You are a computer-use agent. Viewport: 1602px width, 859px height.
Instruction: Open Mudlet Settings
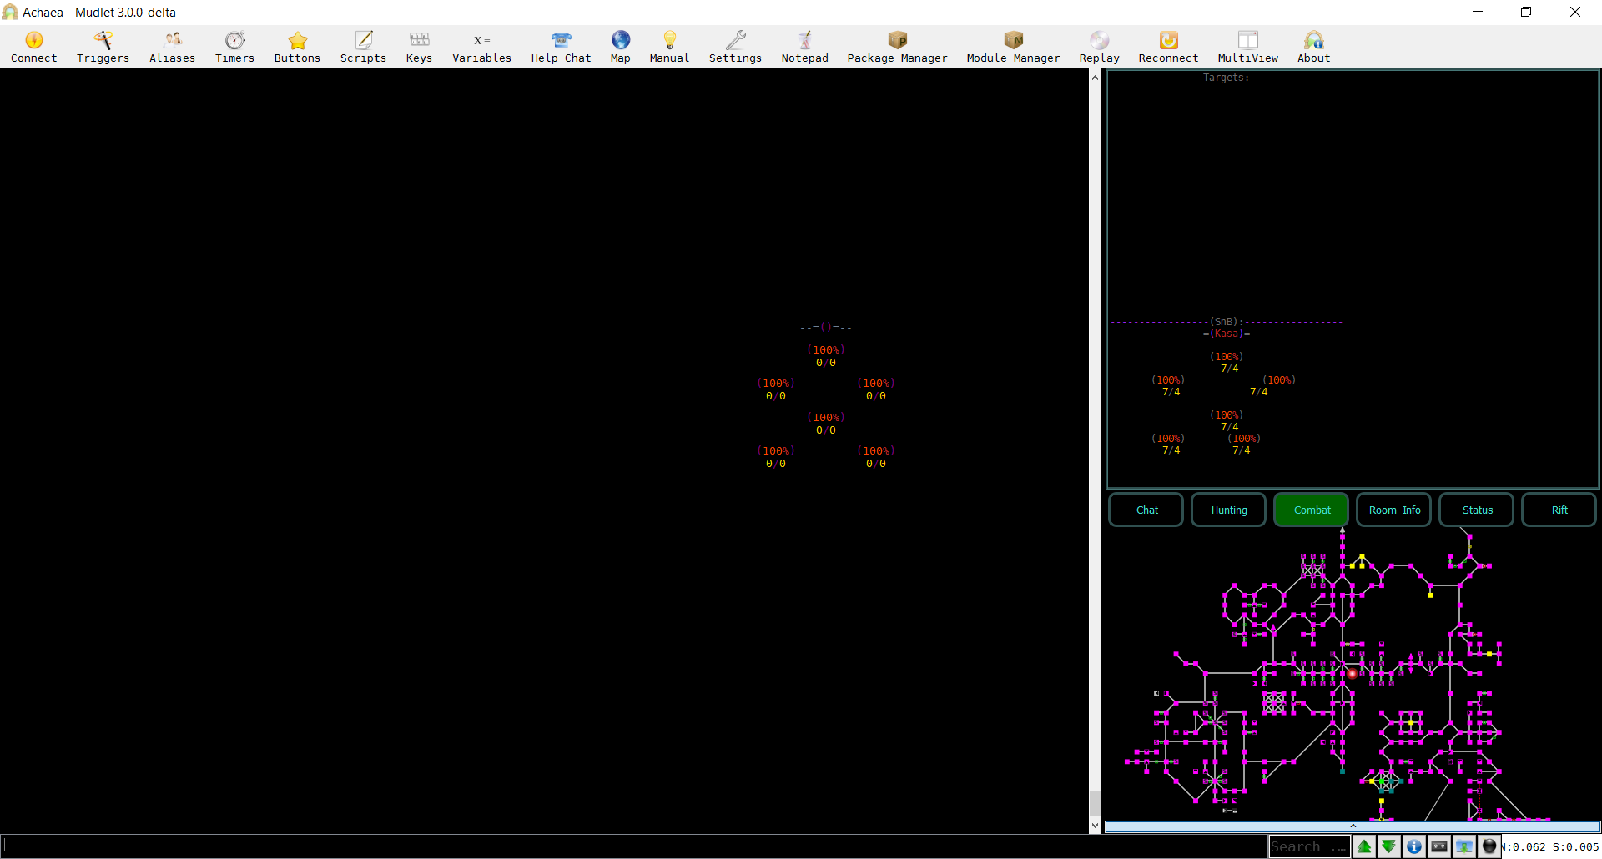735,47
